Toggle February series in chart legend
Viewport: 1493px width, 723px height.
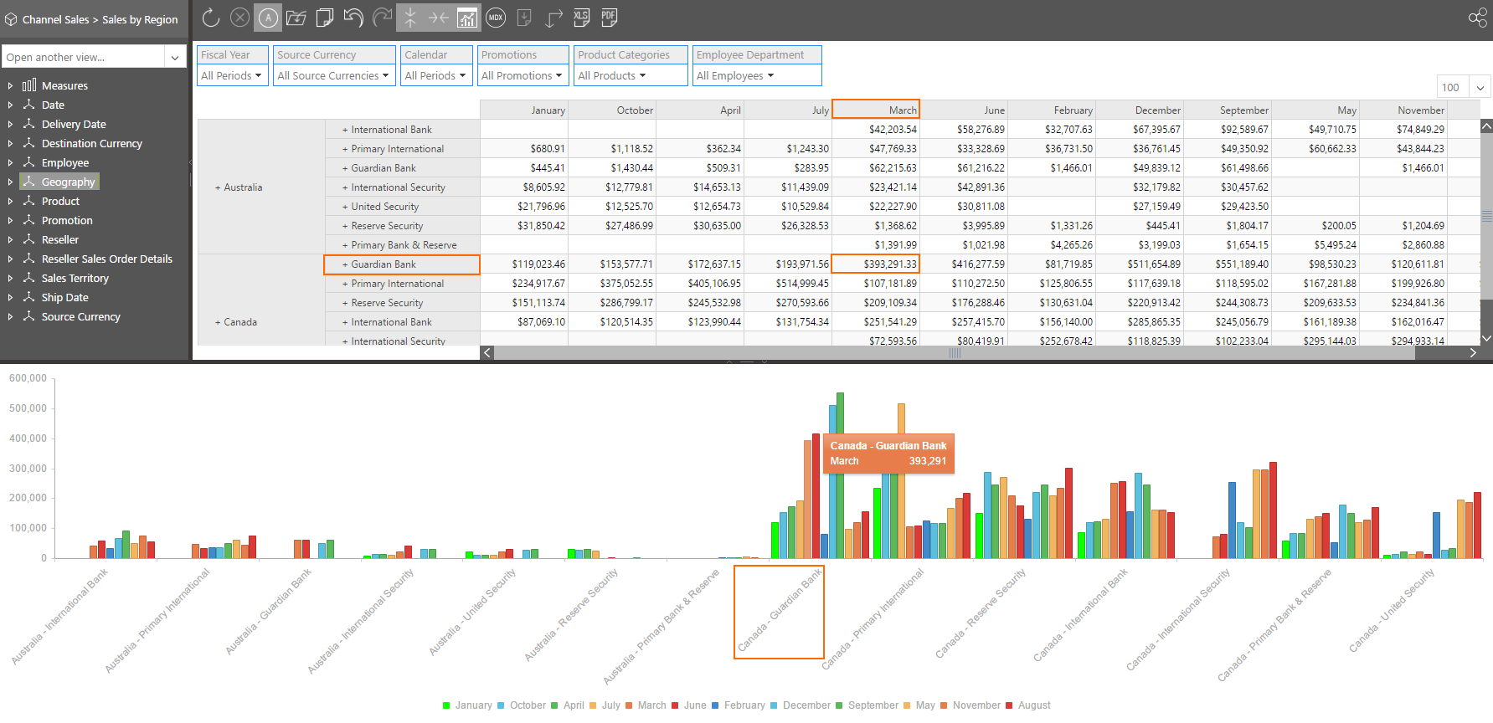coord(738,705)
